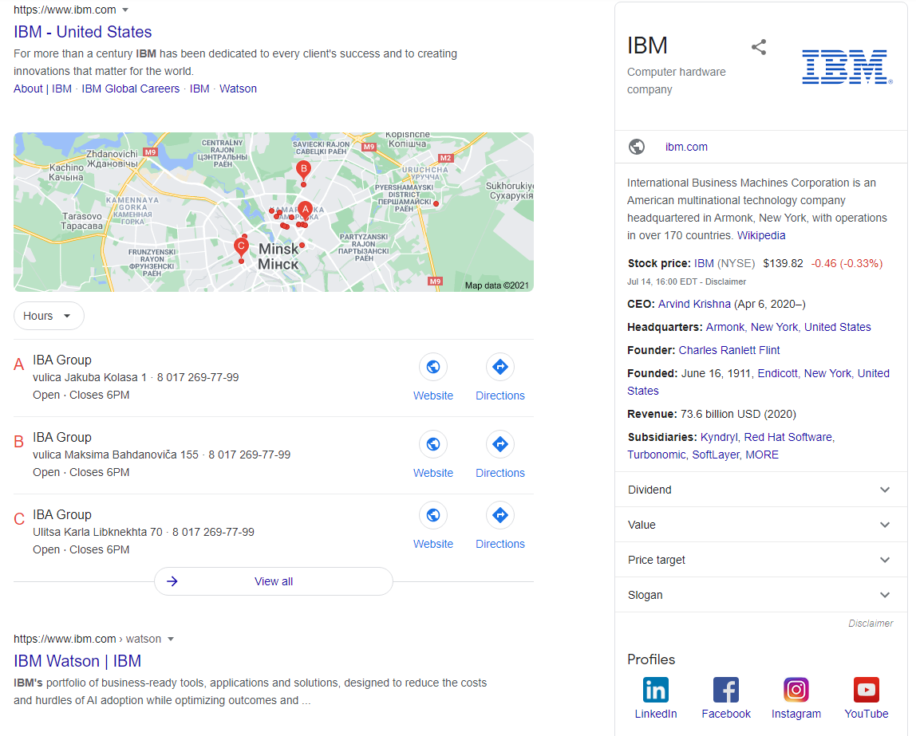Open Website icon for IBA Group Maksima Bahdanoviča
Image resolution: width=916 pixels, height=736 pixels.
pyautogui.click(x=433, y=444)
